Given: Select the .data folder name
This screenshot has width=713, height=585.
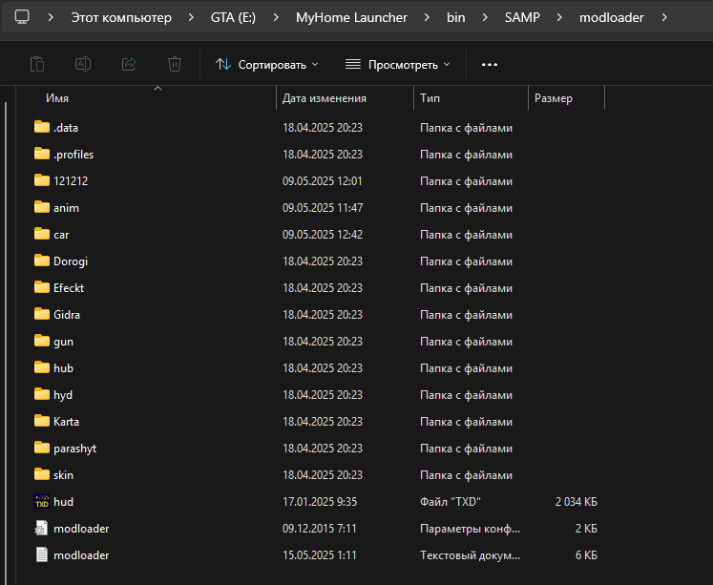Looking at the screenshot, I should point(66,128).
